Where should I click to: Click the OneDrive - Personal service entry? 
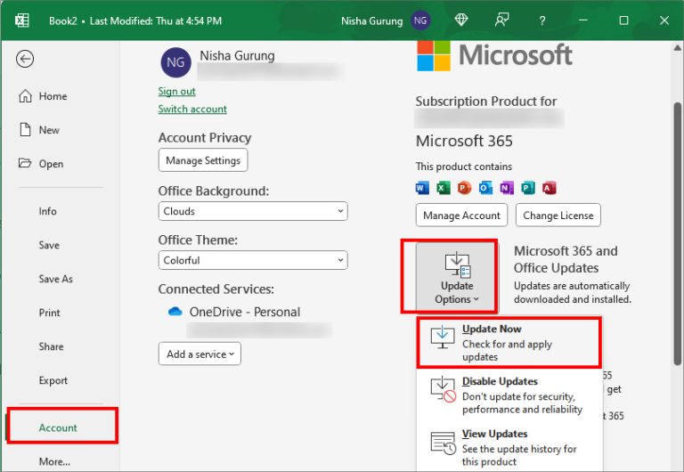245,312
